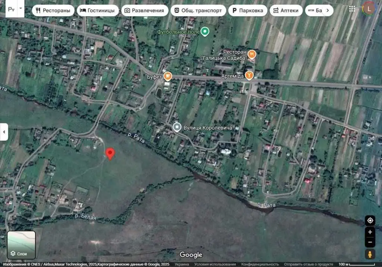Screen dimensions: 382x267
Task: Switch map layers via Слои thumbnail
Action: [x=21, y=245]
